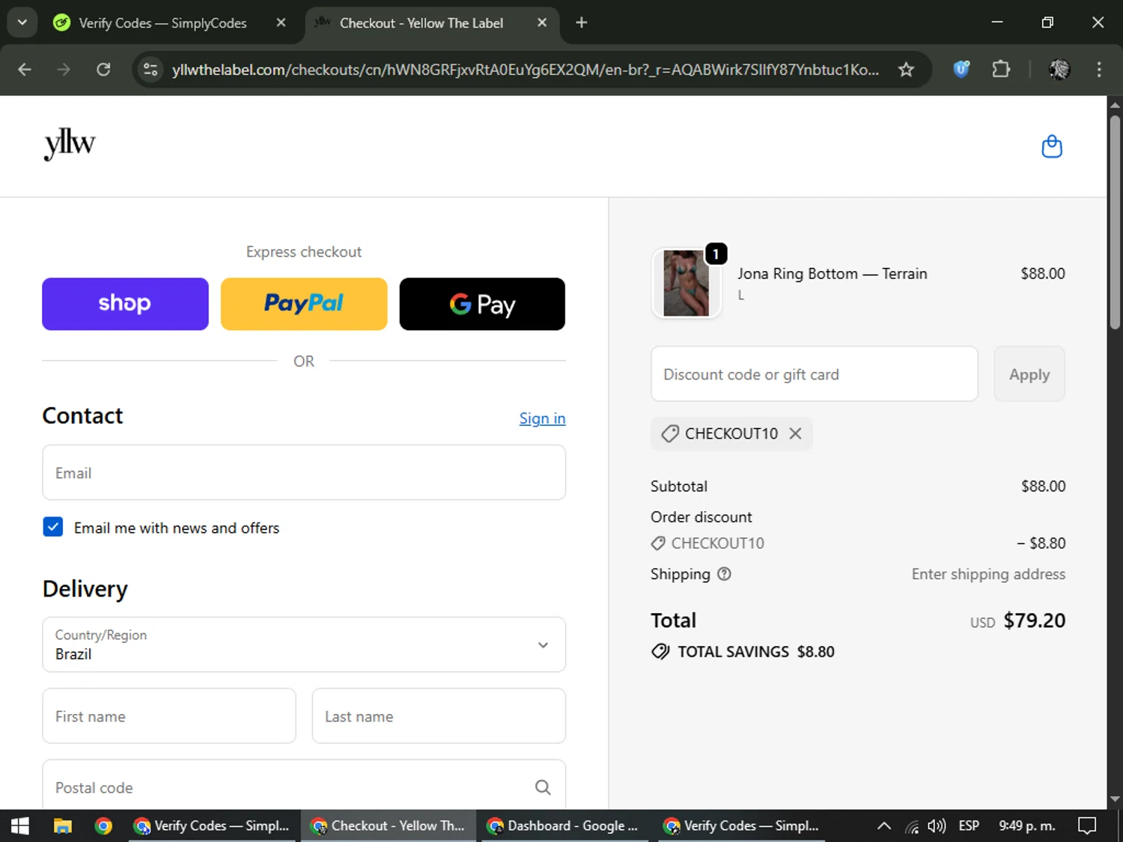Open the Chrome profile avatar
The height and width of the screenshot is (842, 1123).
point(1059,70)
